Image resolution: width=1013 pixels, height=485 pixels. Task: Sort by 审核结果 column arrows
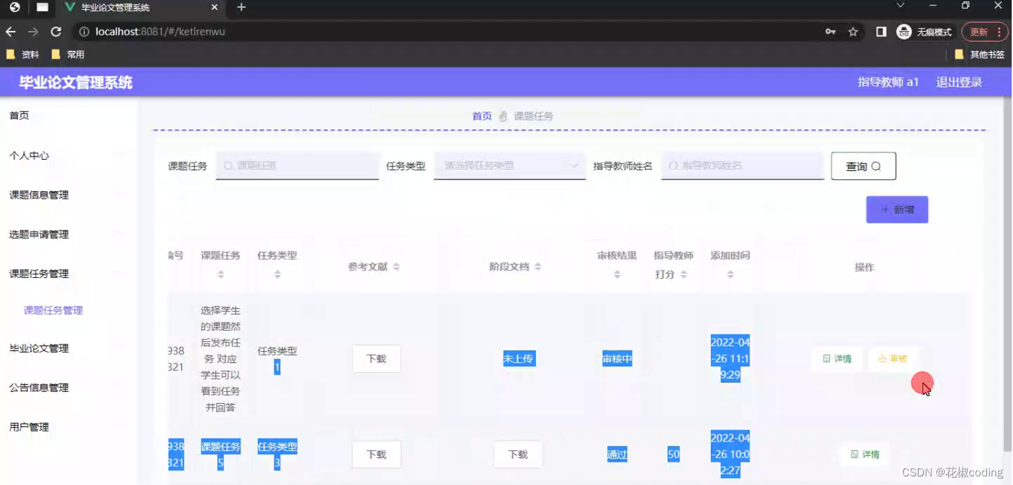click(x=617, y=274)
